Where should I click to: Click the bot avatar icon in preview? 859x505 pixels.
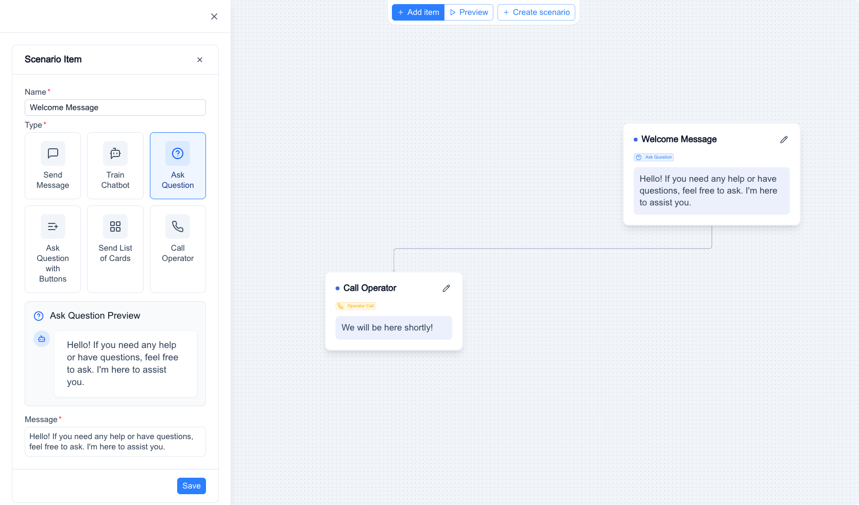(x=42, y=339)
